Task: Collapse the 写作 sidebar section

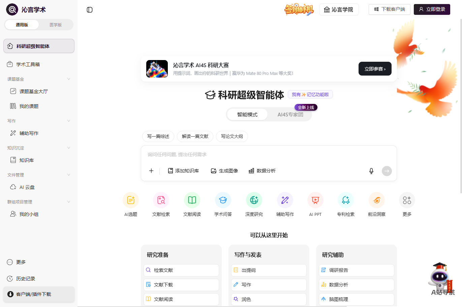Action: (69, 121)
